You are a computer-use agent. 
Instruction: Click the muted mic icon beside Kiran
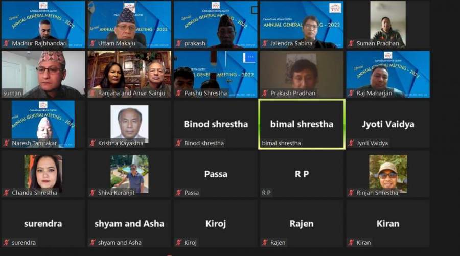[x=351, y=243]
